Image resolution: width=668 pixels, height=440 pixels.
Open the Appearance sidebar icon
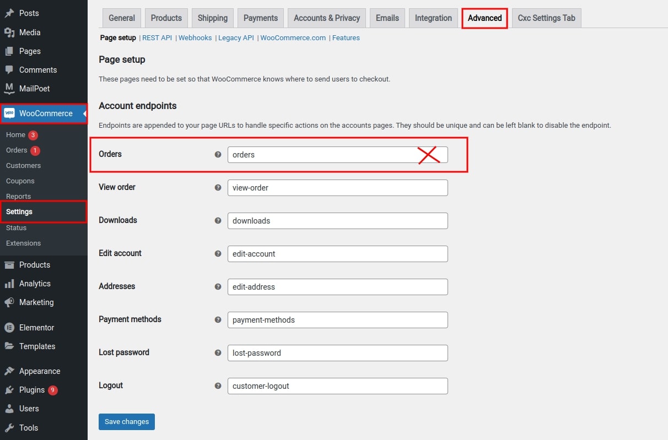click(9, 371)
